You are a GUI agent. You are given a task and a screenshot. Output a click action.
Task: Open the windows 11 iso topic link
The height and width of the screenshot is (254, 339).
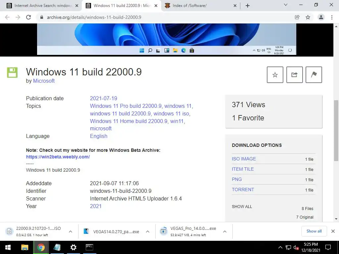tap(171, 114)
